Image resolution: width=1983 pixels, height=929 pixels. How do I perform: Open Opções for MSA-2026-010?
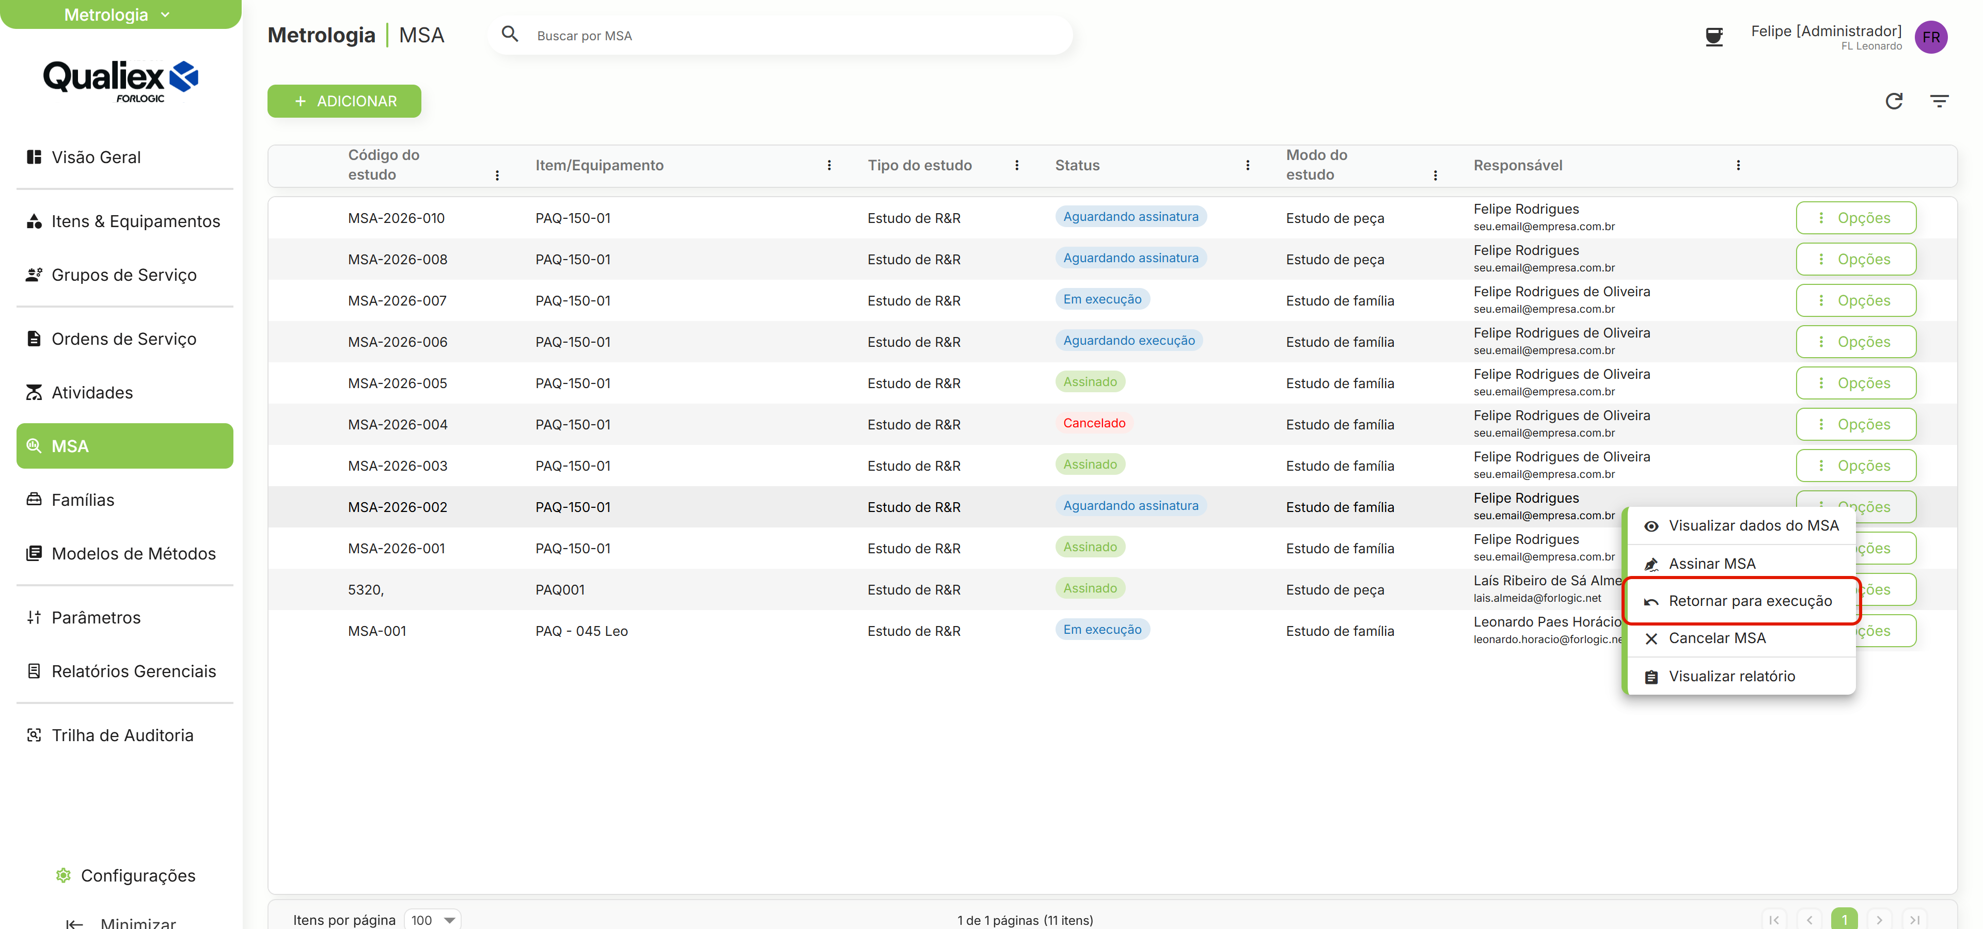coord(1855,218)
